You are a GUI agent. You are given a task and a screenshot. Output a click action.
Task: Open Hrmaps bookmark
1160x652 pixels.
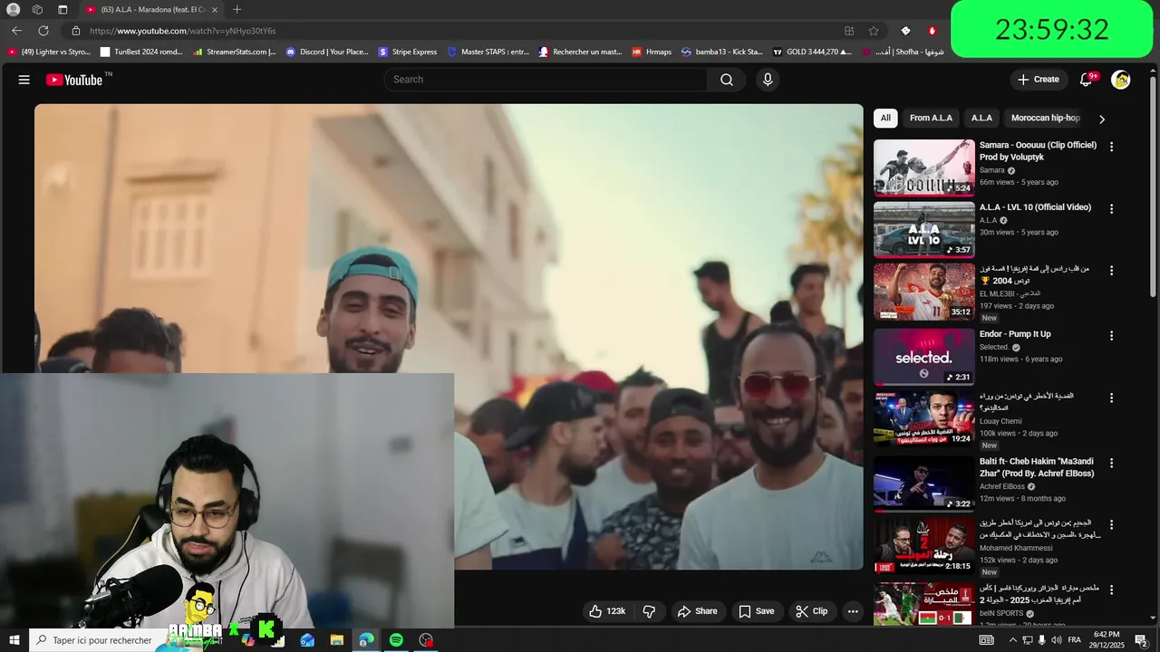[x=652, y=52]
